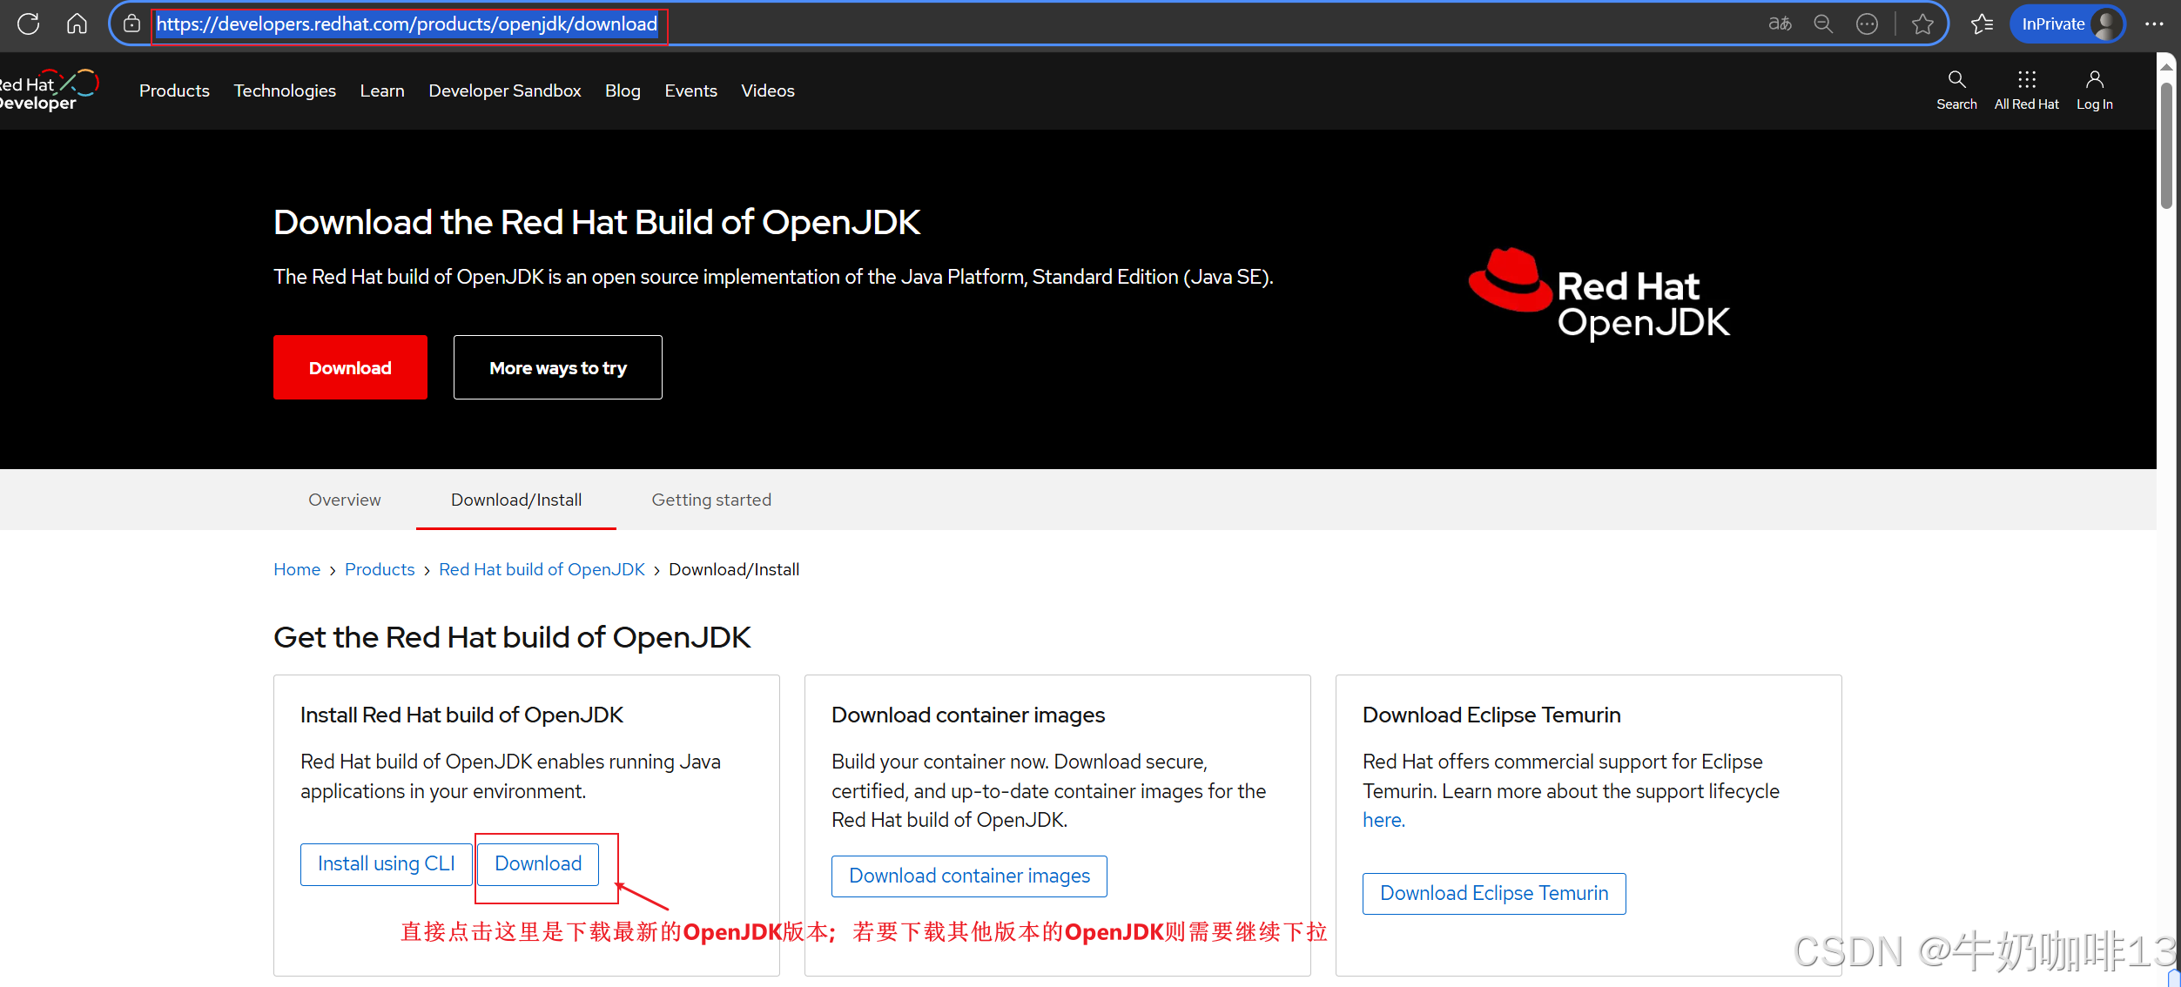This screenshot has width=2181, height=987.
Task: Switch to the Getting started tab
Action: click(x=711, y=500)
